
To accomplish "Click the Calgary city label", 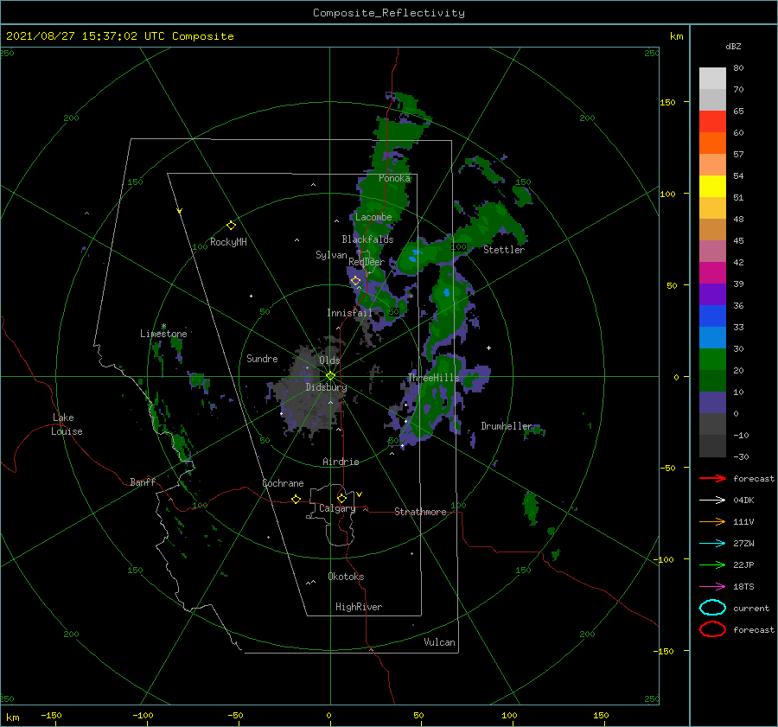I will 337,508.
